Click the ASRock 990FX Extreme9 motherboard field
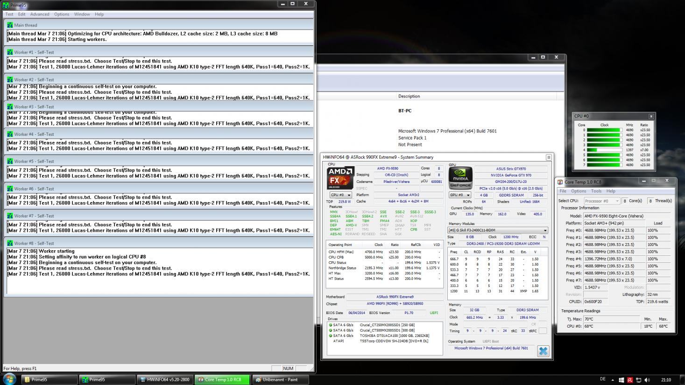 click(x=395, y=297)
